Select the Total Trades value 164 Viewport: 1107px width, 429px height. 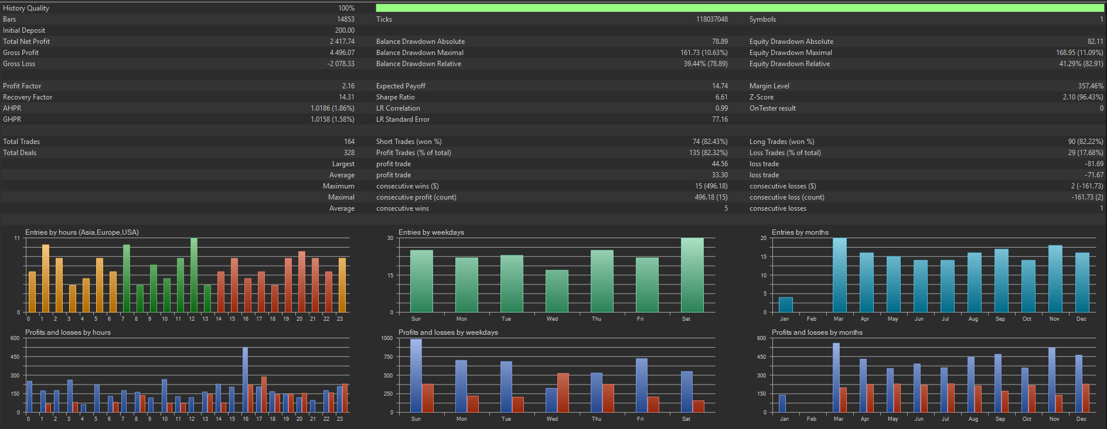click(x=349, y=142)
